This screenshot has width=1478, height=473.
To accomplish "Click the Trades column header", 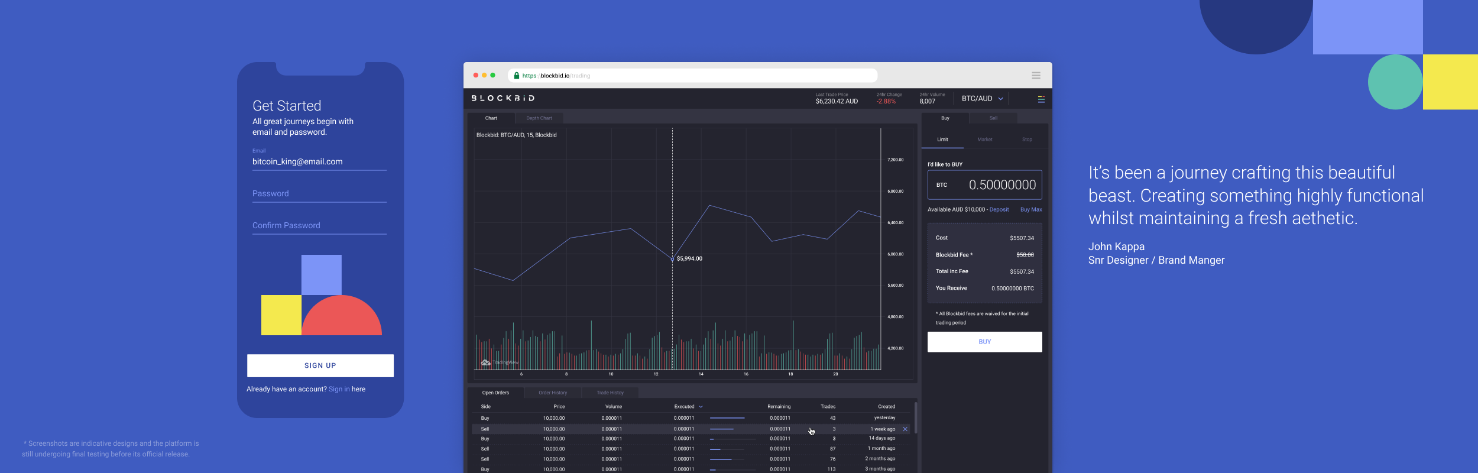I will point(828,407).
